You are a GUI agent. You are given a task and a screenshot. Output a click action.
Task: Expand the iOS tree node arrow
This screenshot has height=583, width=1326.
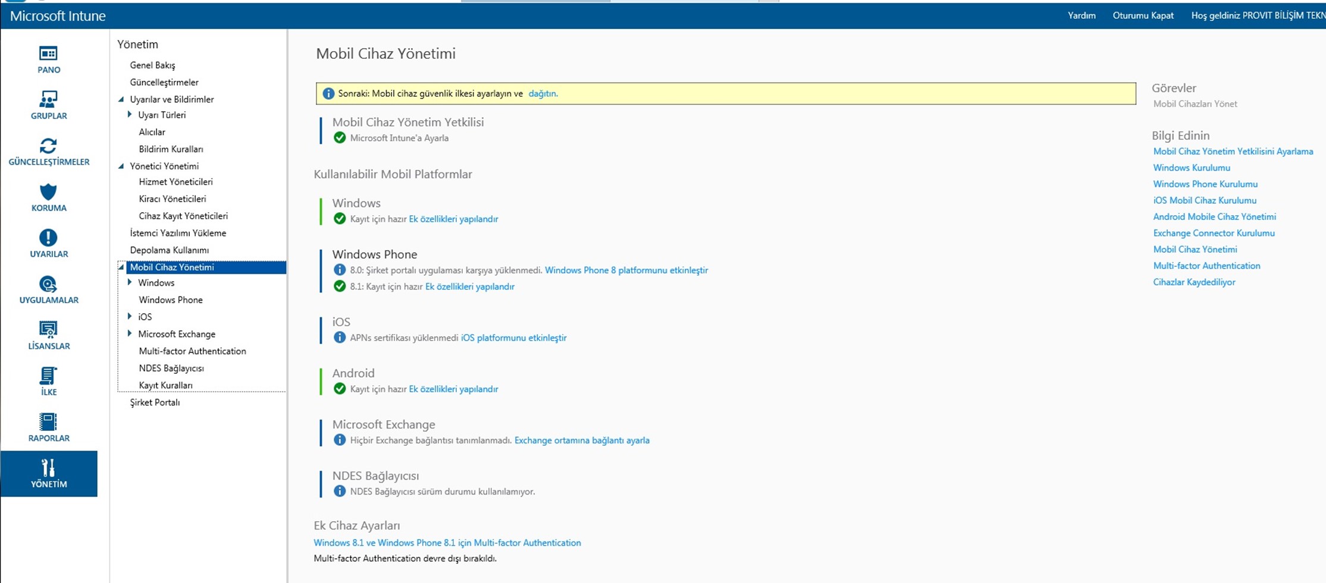(130, 316)
